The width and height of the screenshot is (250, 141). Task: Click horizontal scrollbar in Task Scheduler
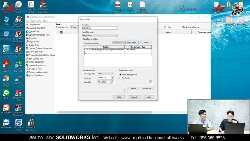click(x=105, y=112)
